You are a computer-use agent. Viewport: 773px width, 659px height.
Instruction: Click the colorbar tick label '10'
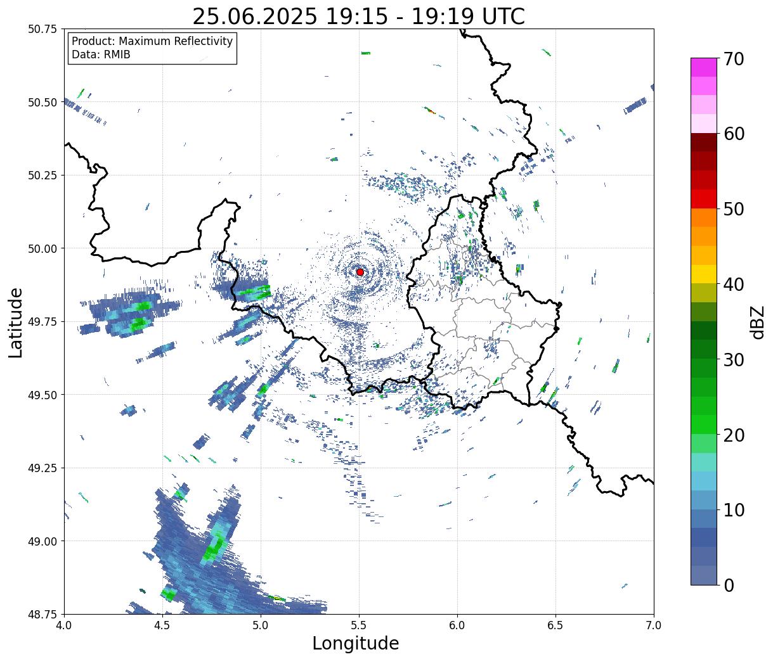coord(734,509)
